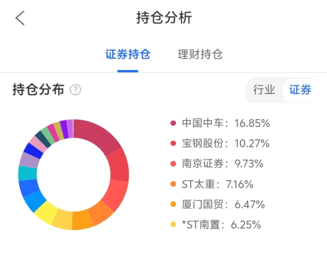Tap the 厦门国贸 legend row
Viewport: 327px width, 259px height.
click(x=222, y=205)
